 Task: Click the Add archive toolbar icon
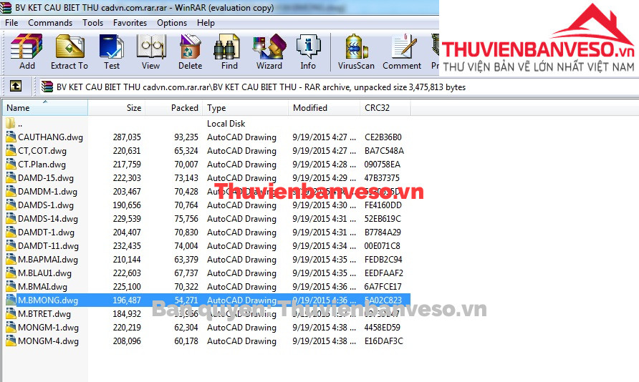pyautogui.click(x=27, y=52)
